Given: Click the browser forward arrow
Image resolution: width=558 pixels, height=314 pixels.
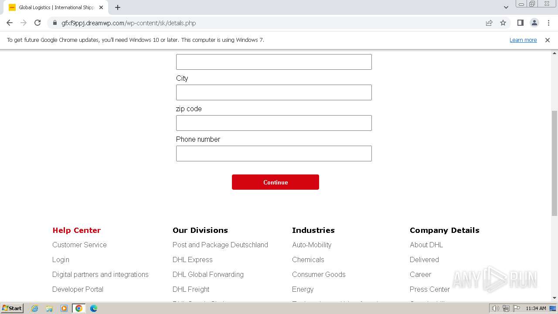Looking at the screenshot, I should 24,23.
